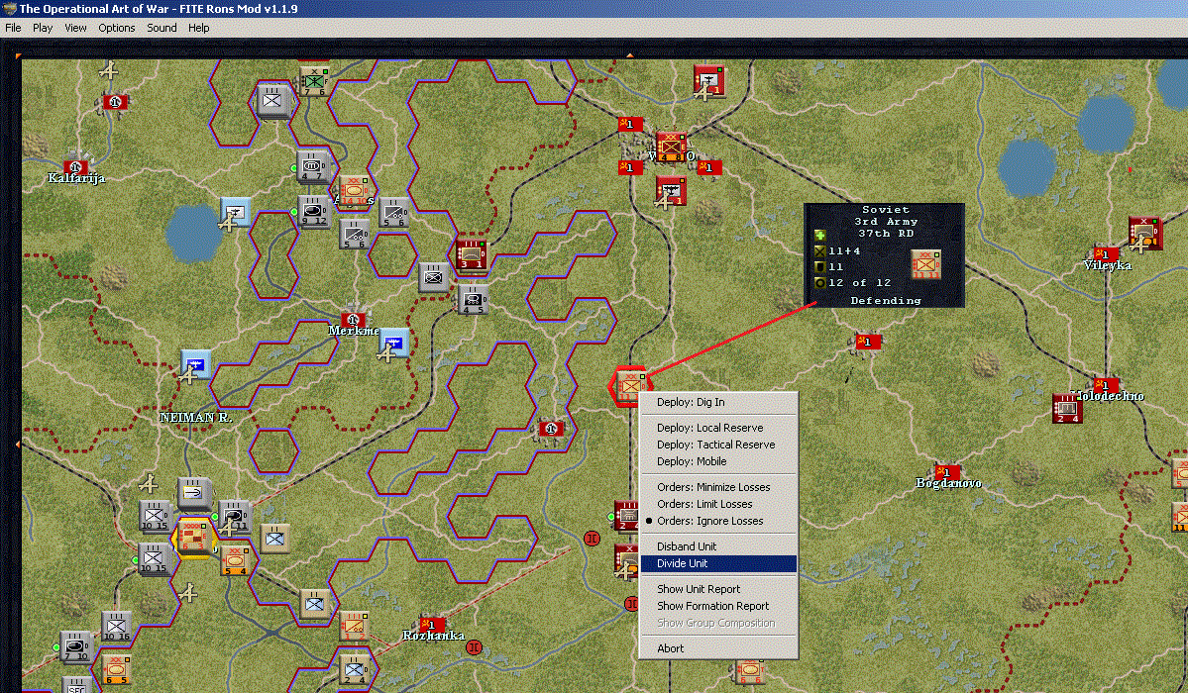Open the View menu
1188x693 pixels.
coord(75,28)
